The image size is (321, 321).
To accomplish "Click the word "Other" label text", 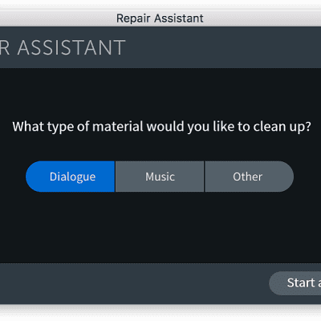I will click(x=247, y=177).
